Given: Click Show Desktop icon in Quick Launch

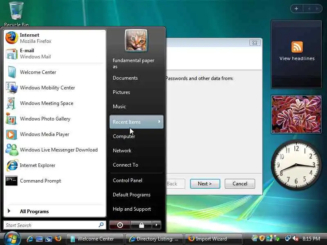Looking at the screenshot, I should click(x=39, y=239).
